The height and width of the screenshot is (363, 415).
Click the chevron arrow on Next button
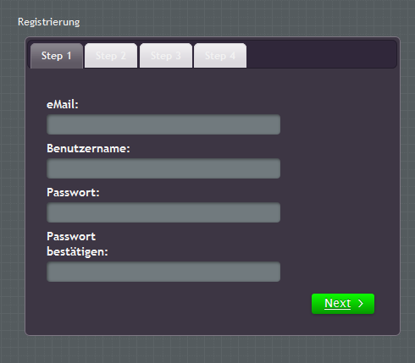click(x=361, y=304)
